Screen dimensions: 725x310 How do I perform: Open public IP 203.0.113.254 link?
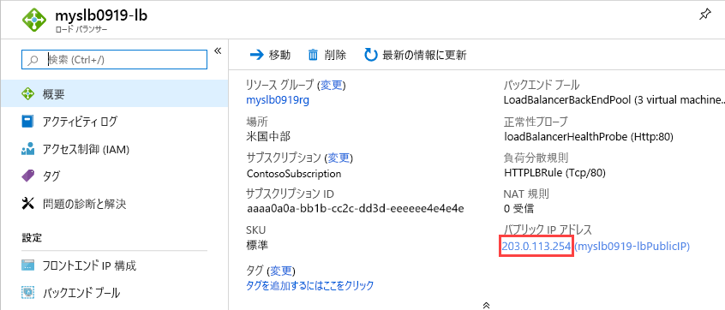coord(536,247)
